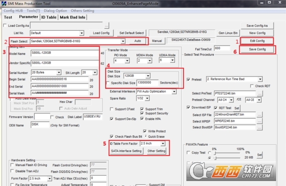Enable the Support CFast checkbox
286x186 pixels.
[112, 109]
